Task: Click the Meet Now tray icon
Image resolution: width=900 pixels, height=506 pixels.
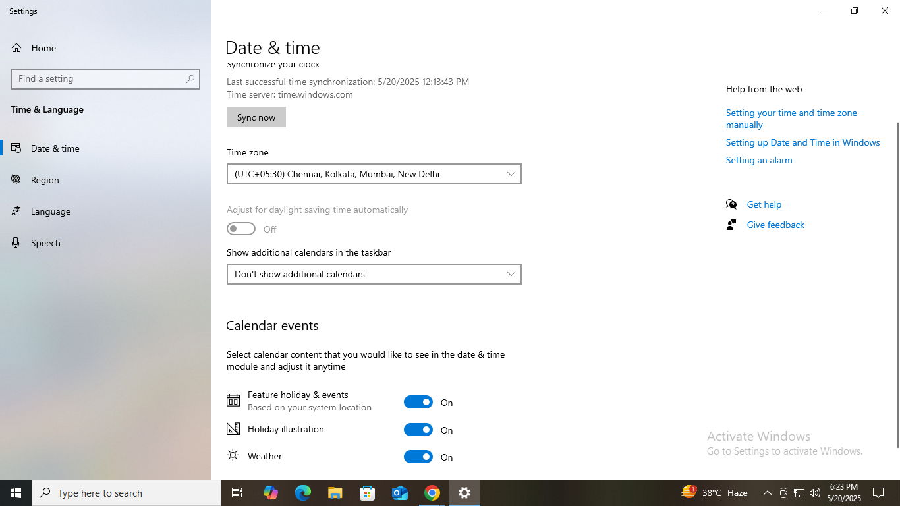Action: pos(783,493)
